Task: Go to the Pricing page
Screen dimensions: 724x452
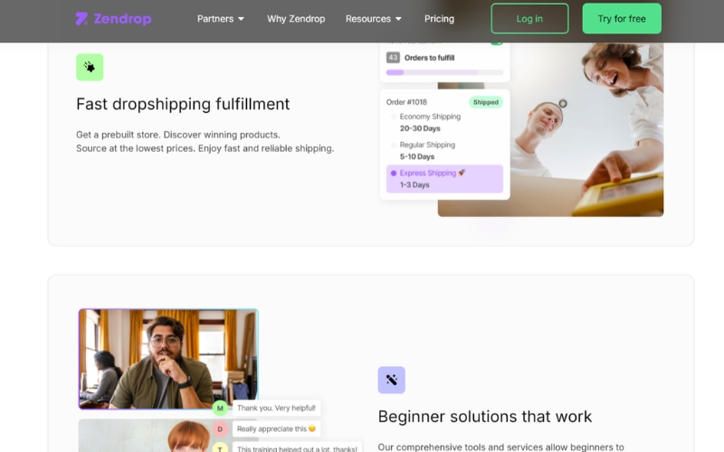Action: pos(439,19)
